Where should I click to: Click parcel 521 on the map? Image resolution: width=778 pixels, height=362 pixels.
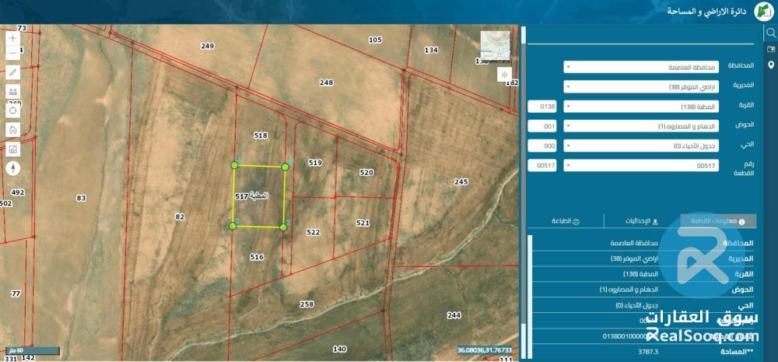coord(363,223)
